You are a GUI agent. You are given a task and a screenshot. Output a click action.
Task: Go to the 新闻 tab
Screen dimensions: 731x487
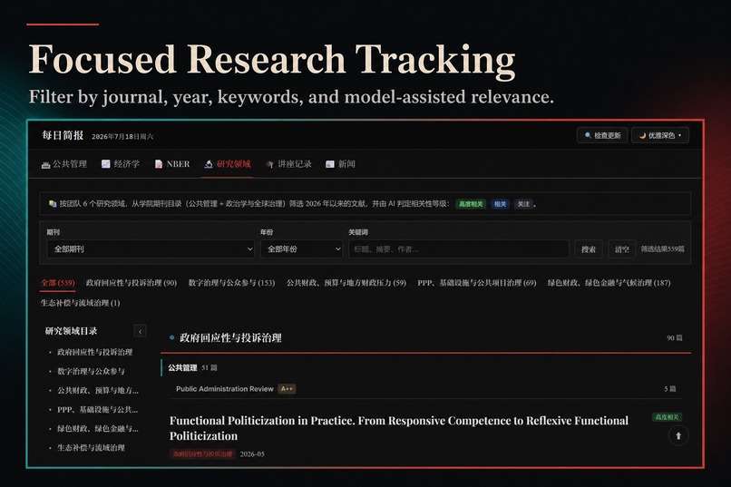pyautogui.click(x=340, y=164)
